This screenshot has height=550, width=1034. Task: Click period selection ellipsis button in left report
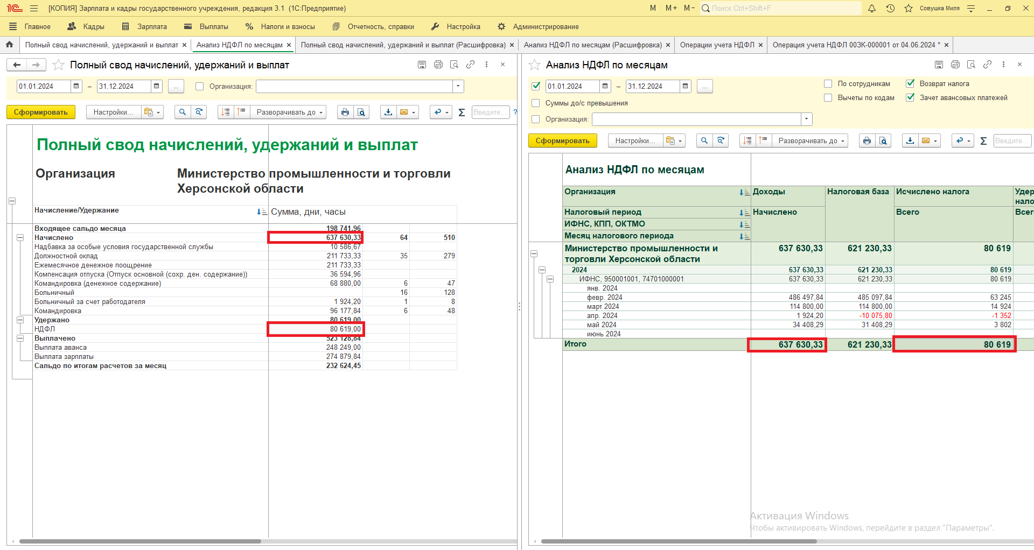tap(176, 86)
